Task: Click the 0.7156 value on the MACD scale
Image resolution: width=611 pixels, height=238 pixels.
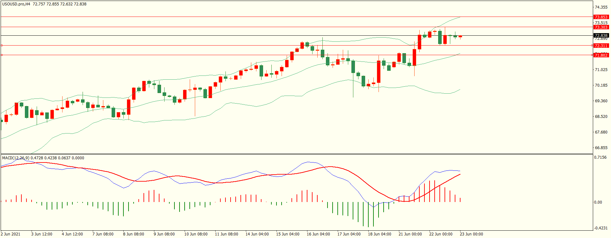Action: tap(600, 157)
